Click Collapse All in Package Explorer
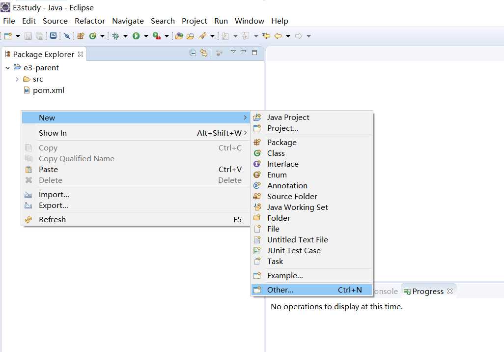Image resolution: width=504 pixels, height=352 pixels. coord(193,53)
